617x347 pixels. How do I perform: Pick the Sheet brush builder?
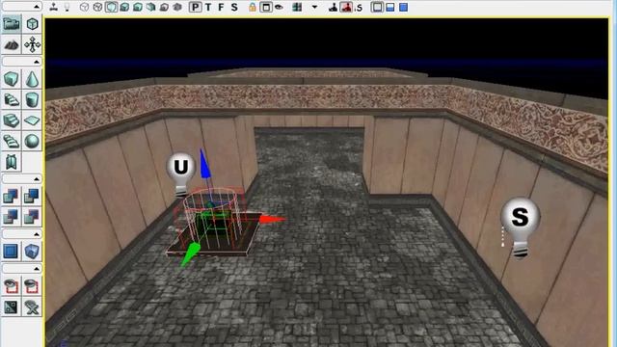pyautogui.click(x=32, y=120)
